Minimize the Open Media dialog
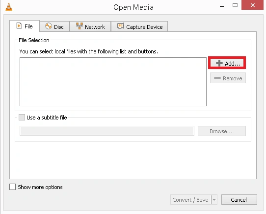266x214 pixels. [222, 6]
